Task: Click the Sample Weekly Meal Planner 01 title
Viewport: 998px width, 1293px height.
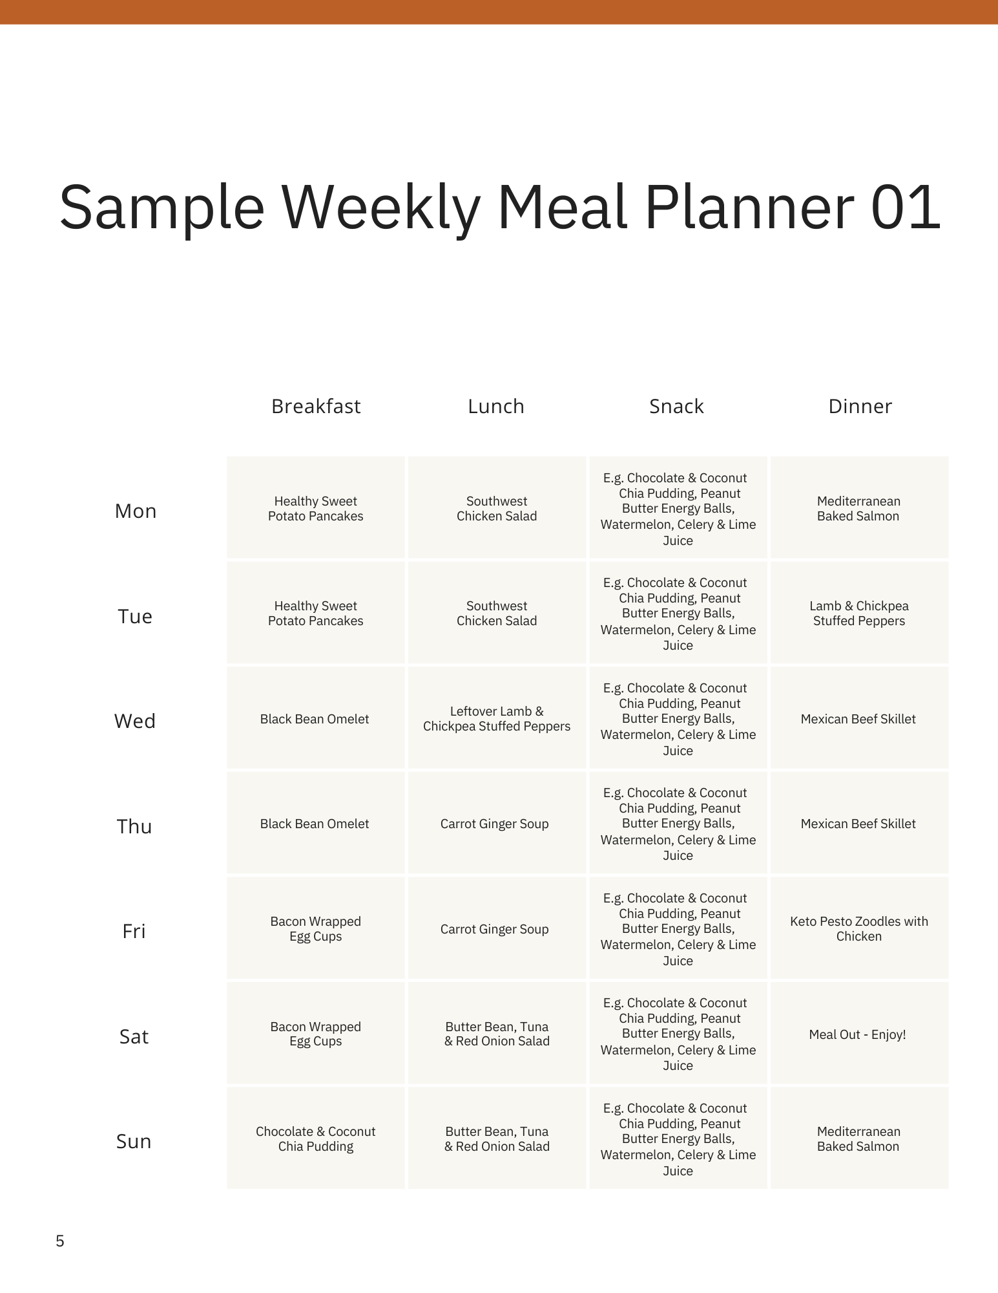Action: point(499,207)
